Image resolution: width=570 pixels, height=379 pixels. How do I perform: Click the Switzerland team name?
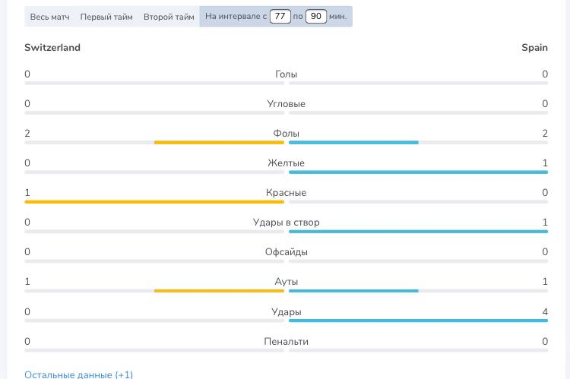52,47
